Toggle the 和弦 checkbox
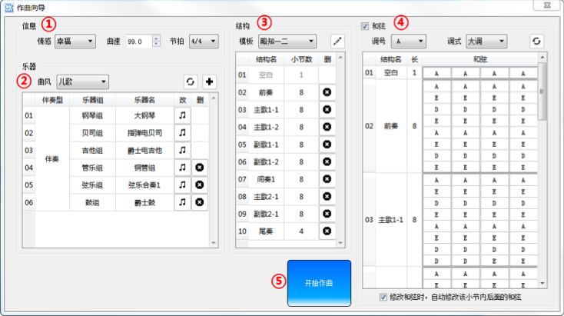The image size is (564, 316). (365, 26)
